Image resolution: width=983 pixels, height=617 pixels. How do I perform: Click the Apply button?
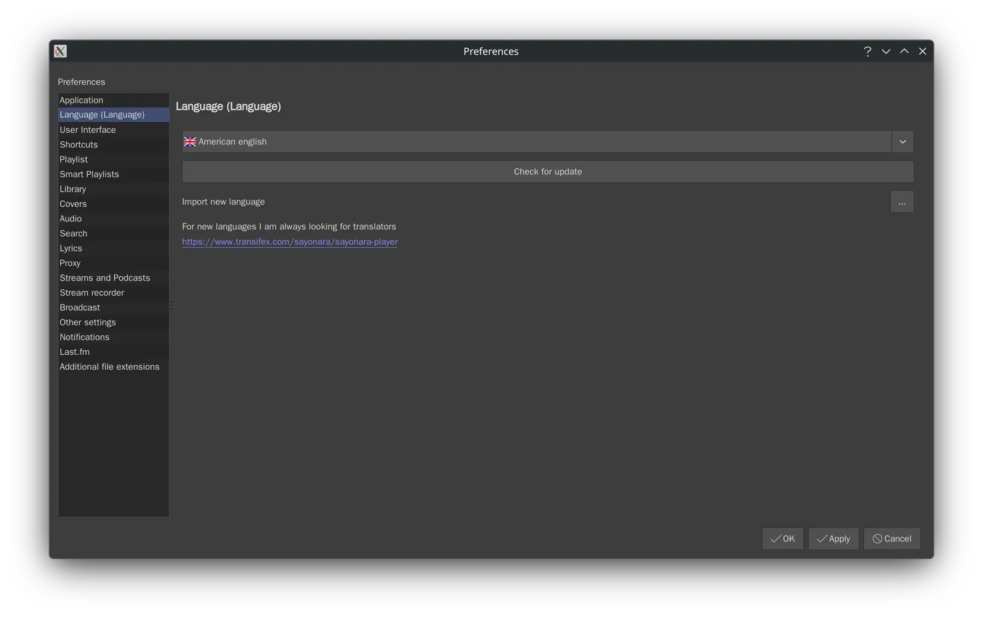[x=834, y=539]
